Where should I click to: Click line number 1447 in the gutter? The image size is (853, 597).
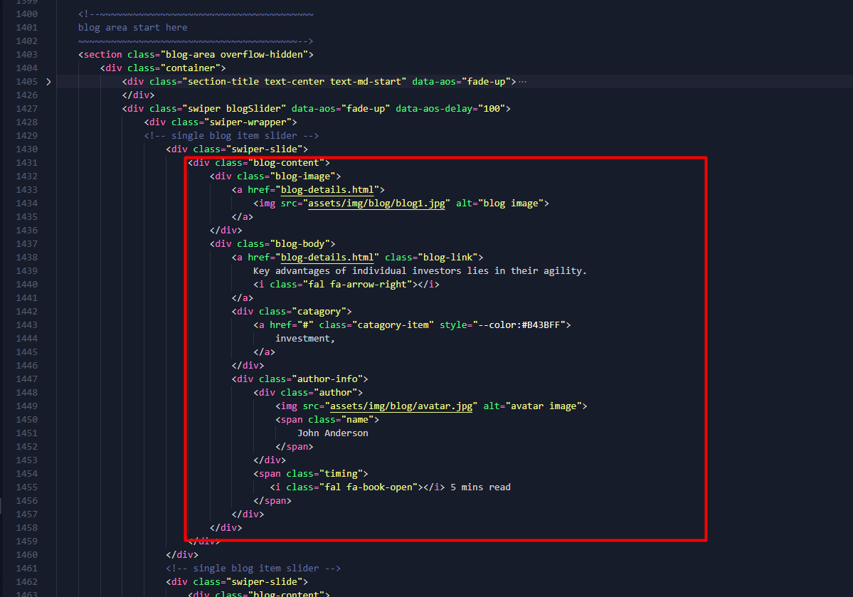(x=26, y=379)
